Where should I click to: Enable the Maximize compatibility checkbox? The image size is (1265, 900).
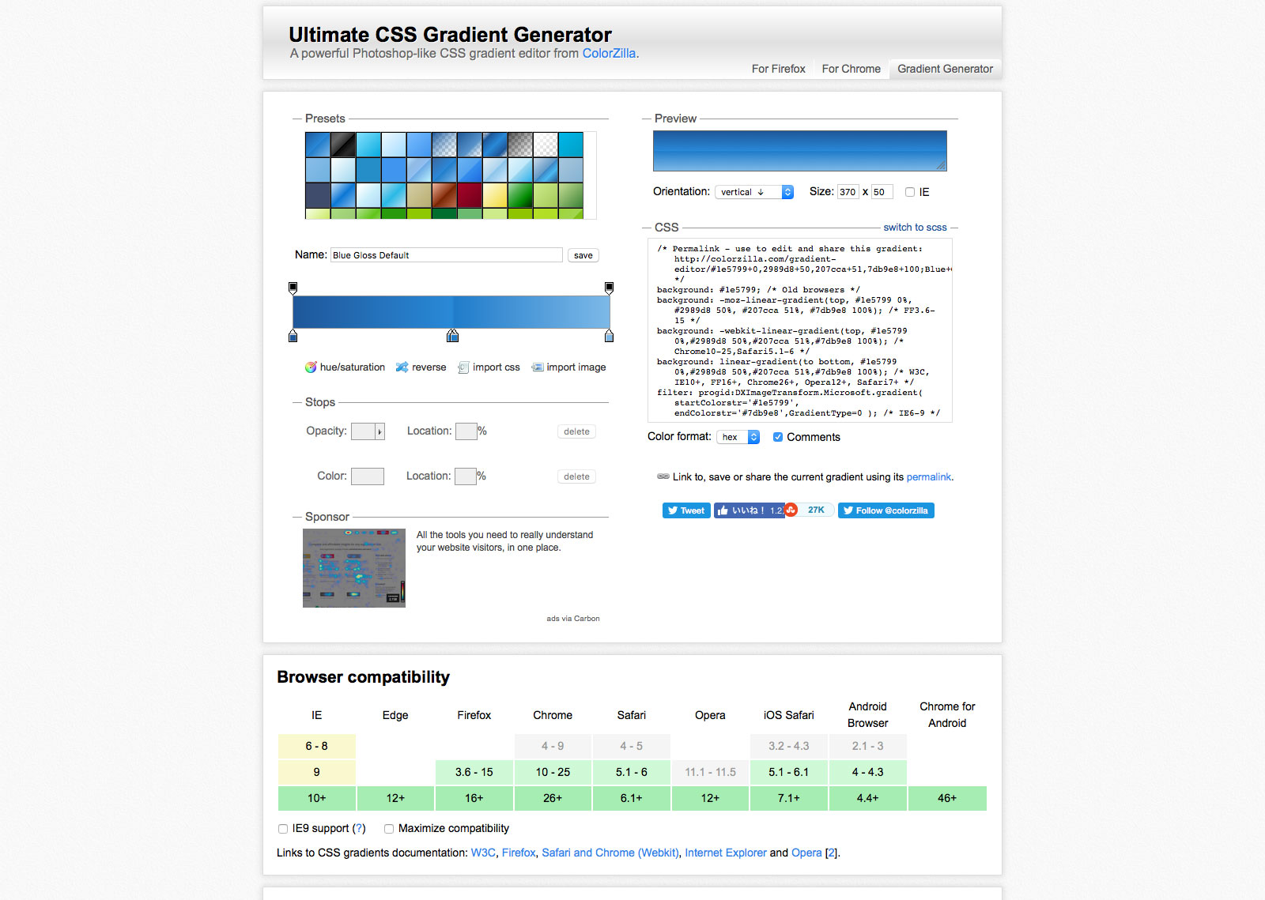tap(389, 829)
